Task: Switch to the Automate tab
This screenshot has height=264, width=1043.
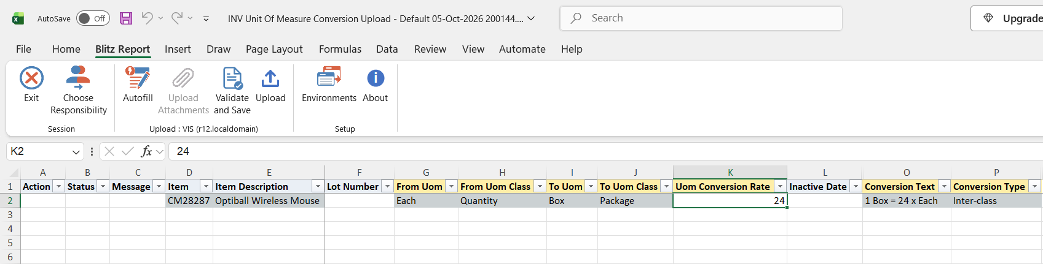Action: click(x=522, y=49)
